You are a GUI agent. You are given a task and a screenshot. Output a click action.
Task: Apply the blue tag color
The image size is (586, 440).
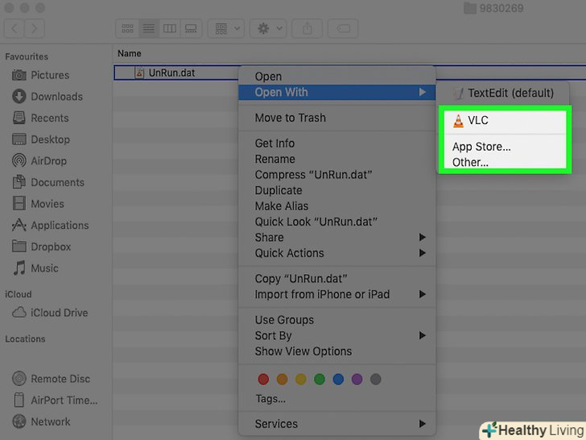point(338,379)
